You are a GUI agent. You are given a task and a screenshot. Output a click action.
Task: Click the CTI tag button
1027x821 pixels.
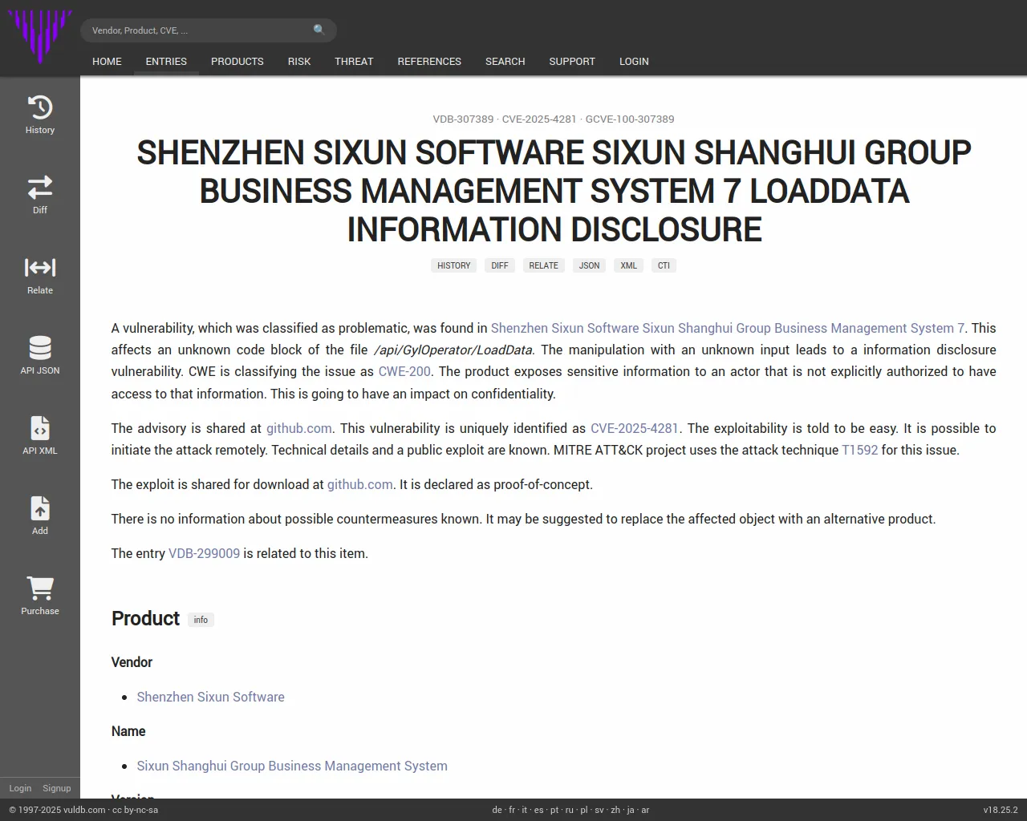664,265
